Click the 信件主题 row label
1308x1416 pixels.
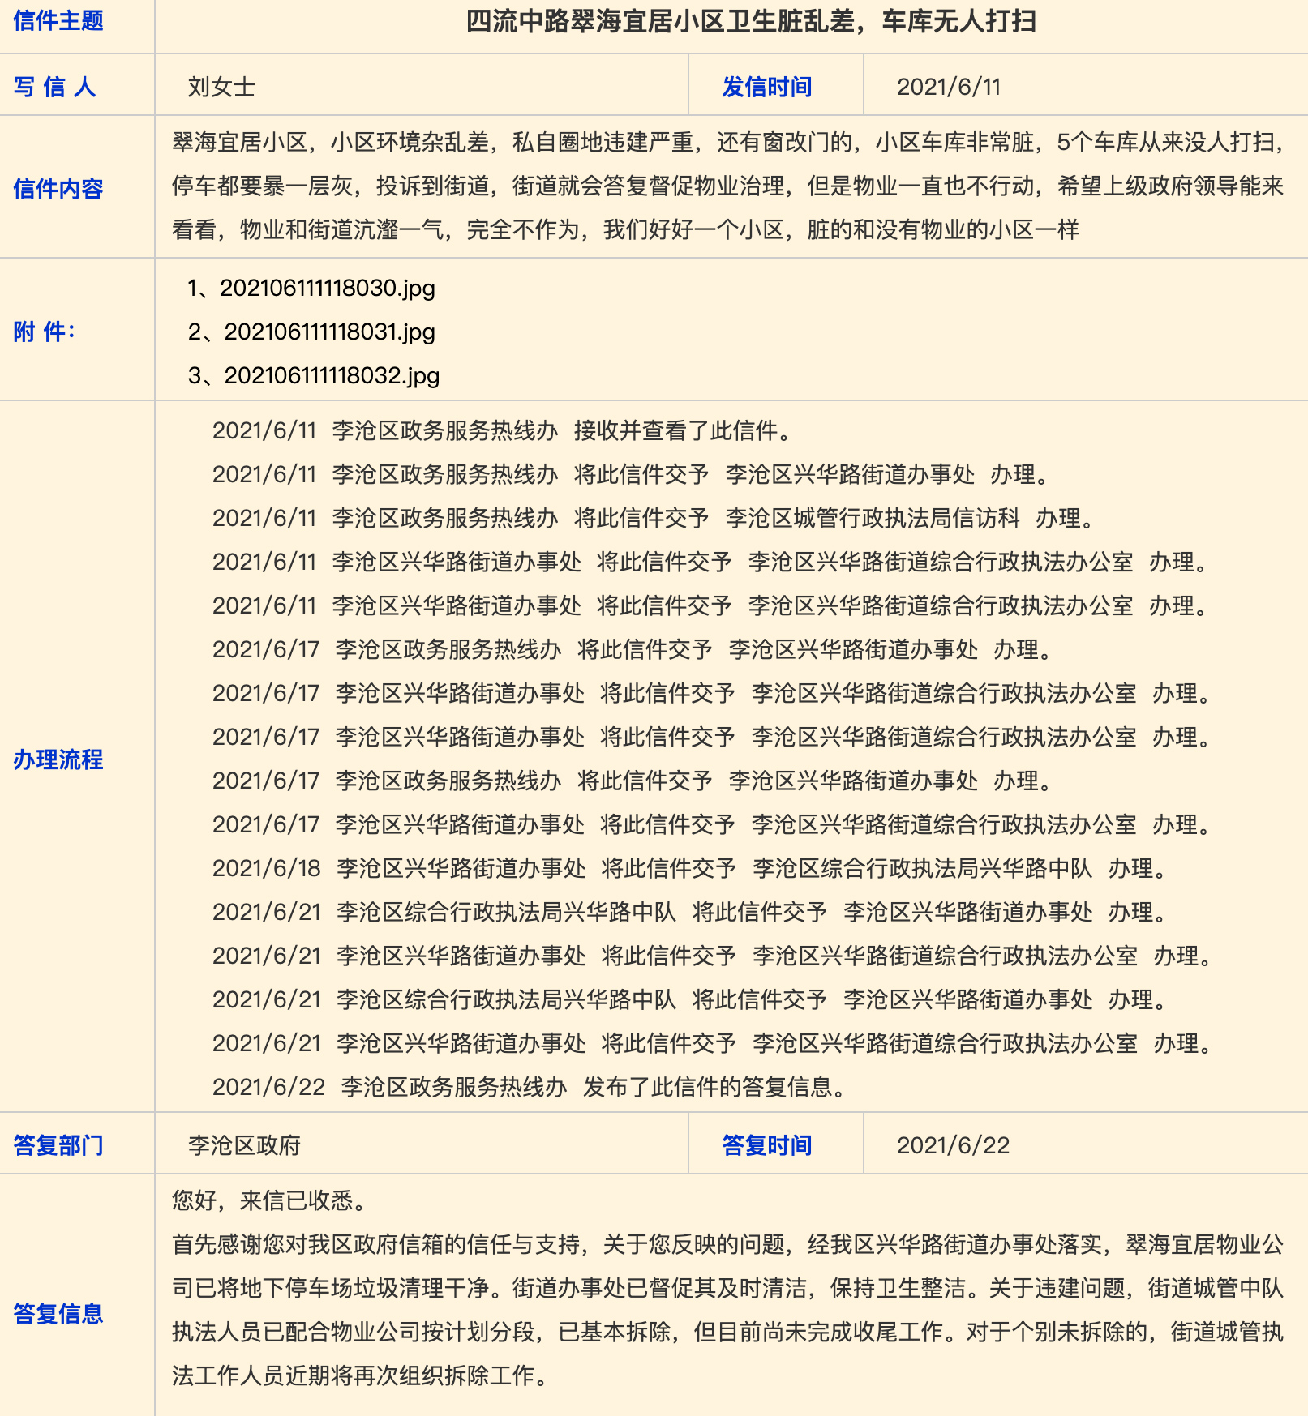pyautogui.click(x=58, y=22)
